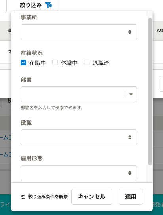Click the up-down arrows in 雇用形態 field
This screenshot has width=163, height=215.
click(x=130, y=173)
